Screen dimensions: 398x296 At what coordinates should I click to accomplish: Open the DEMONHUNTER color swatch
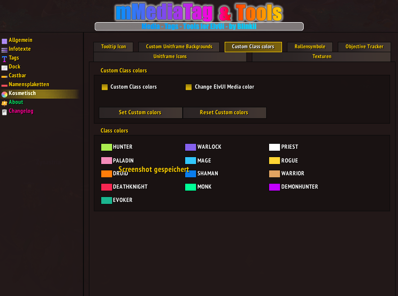coord(275,187)
